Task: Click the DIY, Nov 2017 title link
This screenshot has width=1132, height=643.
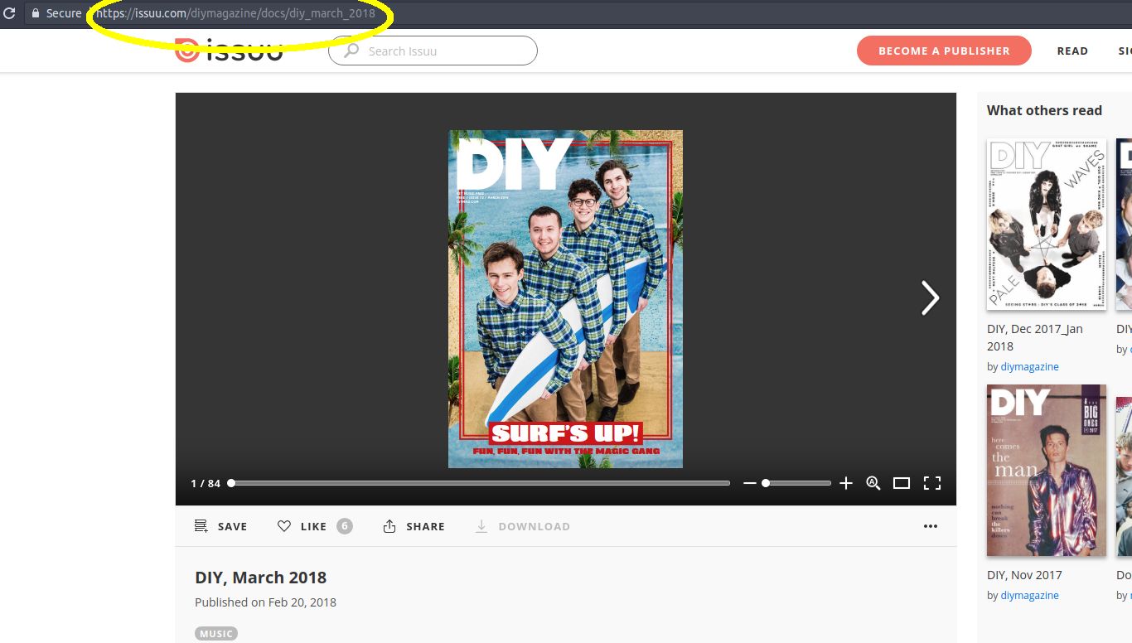Action: [x=1024, y=574]
